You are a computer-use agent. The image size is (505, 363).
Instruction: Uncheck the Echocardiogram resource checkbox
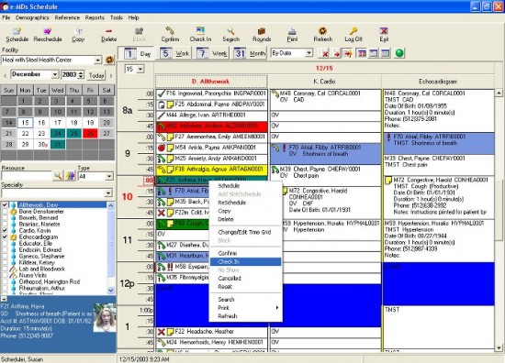5,237
